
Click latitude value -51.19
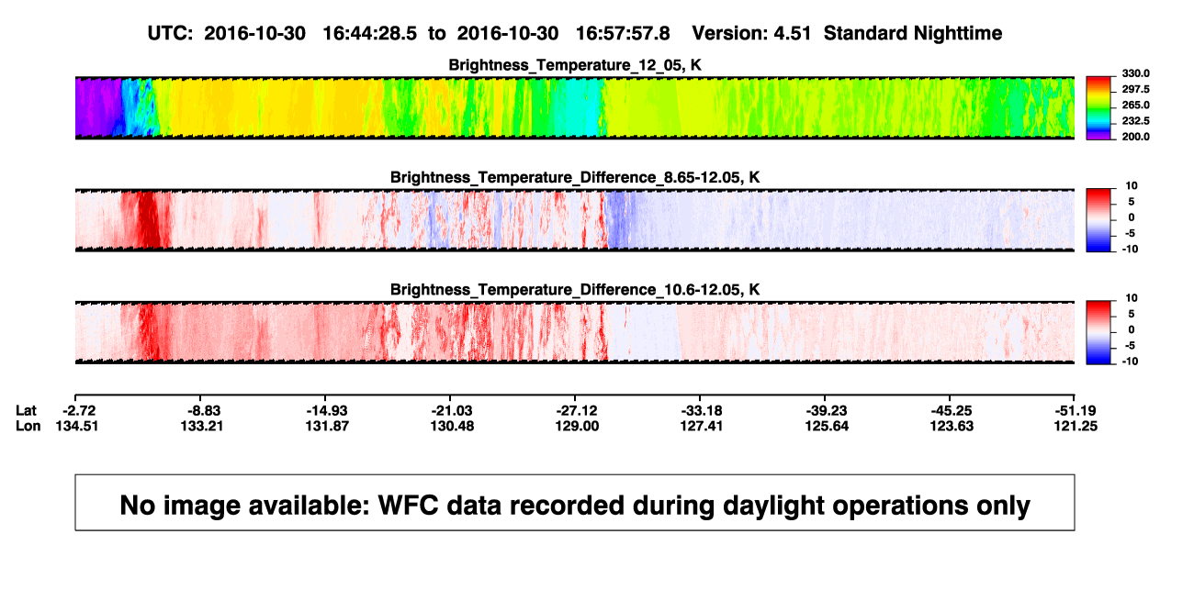1075,410
